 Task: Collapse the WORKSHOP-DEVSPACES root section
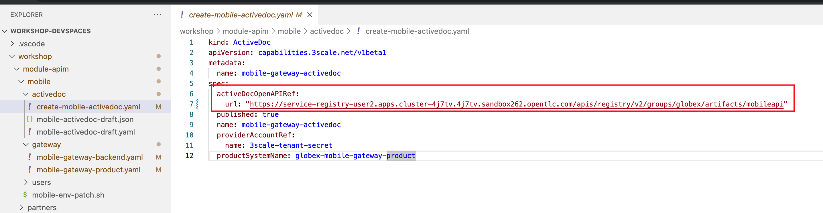coord(5,31)
